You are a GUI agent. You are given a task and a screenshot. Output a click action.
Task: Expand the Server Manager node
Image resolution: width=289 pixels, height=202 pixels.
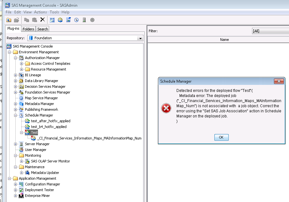click(x=16, y=144)
